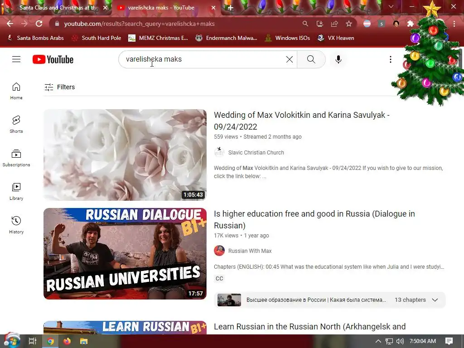Close the varelishcka maks YouTube tab
Image resolution: width=464 pixels, height=348 pixels.
[x=213, y=8]
